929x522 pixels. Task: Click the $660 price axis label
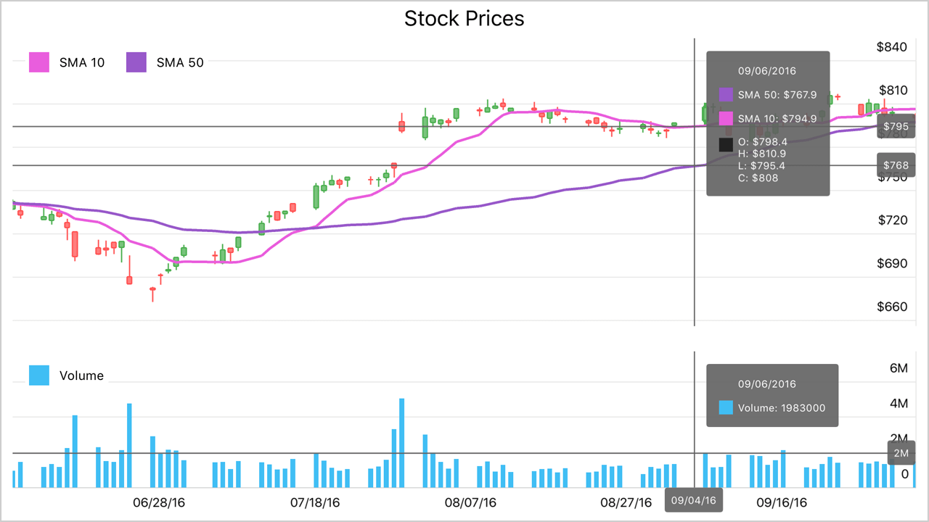[892, 307]
